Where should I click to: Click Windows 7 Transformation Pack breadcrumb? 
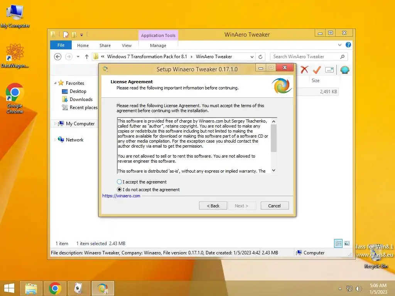point(147,57)
